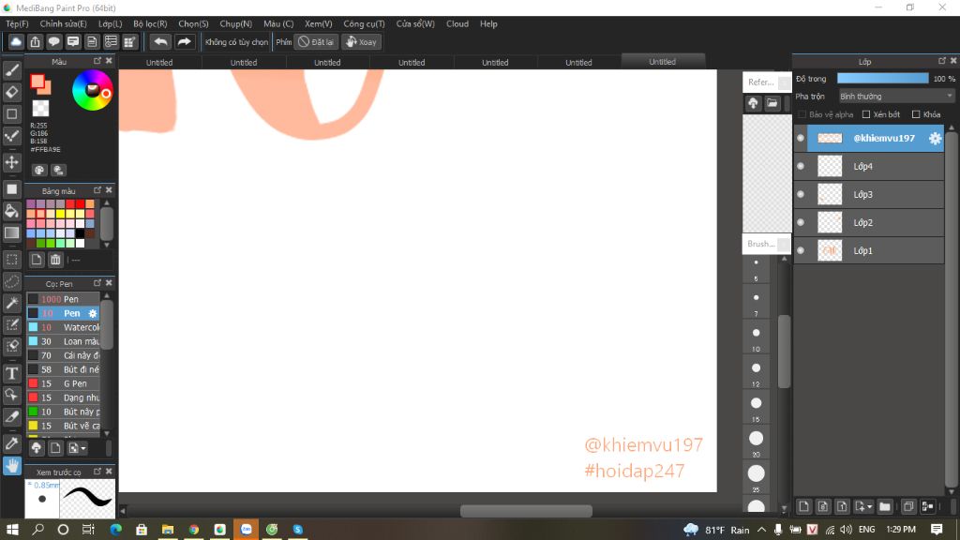Open the Cloud menu
This screenshot has width=960, height=540.
[x=457, y=23]
